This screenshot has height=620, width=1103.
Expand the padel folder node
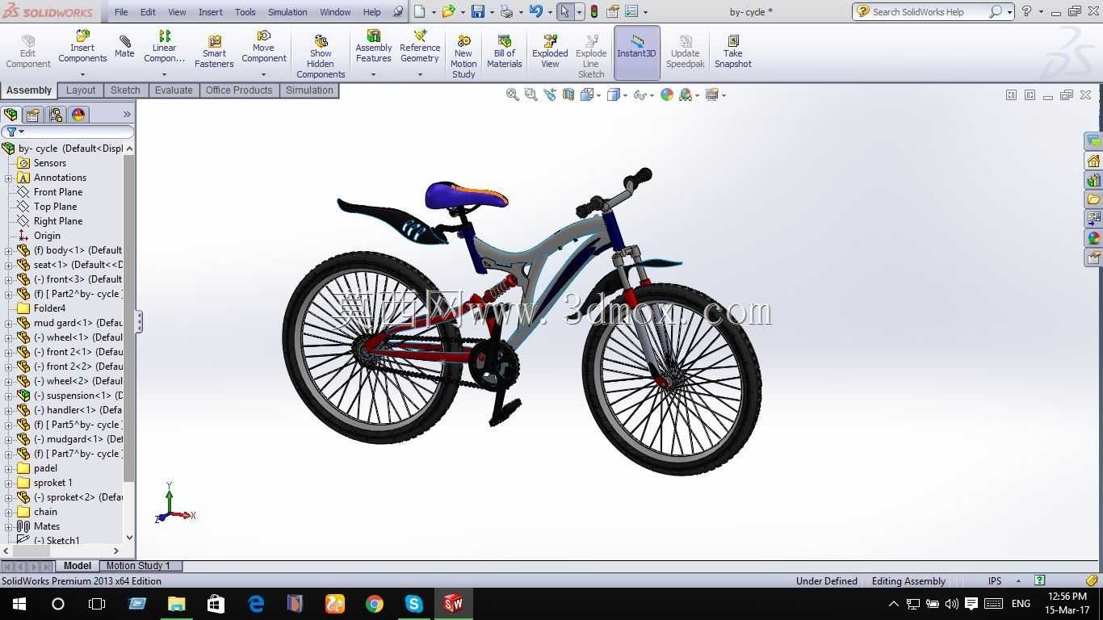tap(9, 468)
